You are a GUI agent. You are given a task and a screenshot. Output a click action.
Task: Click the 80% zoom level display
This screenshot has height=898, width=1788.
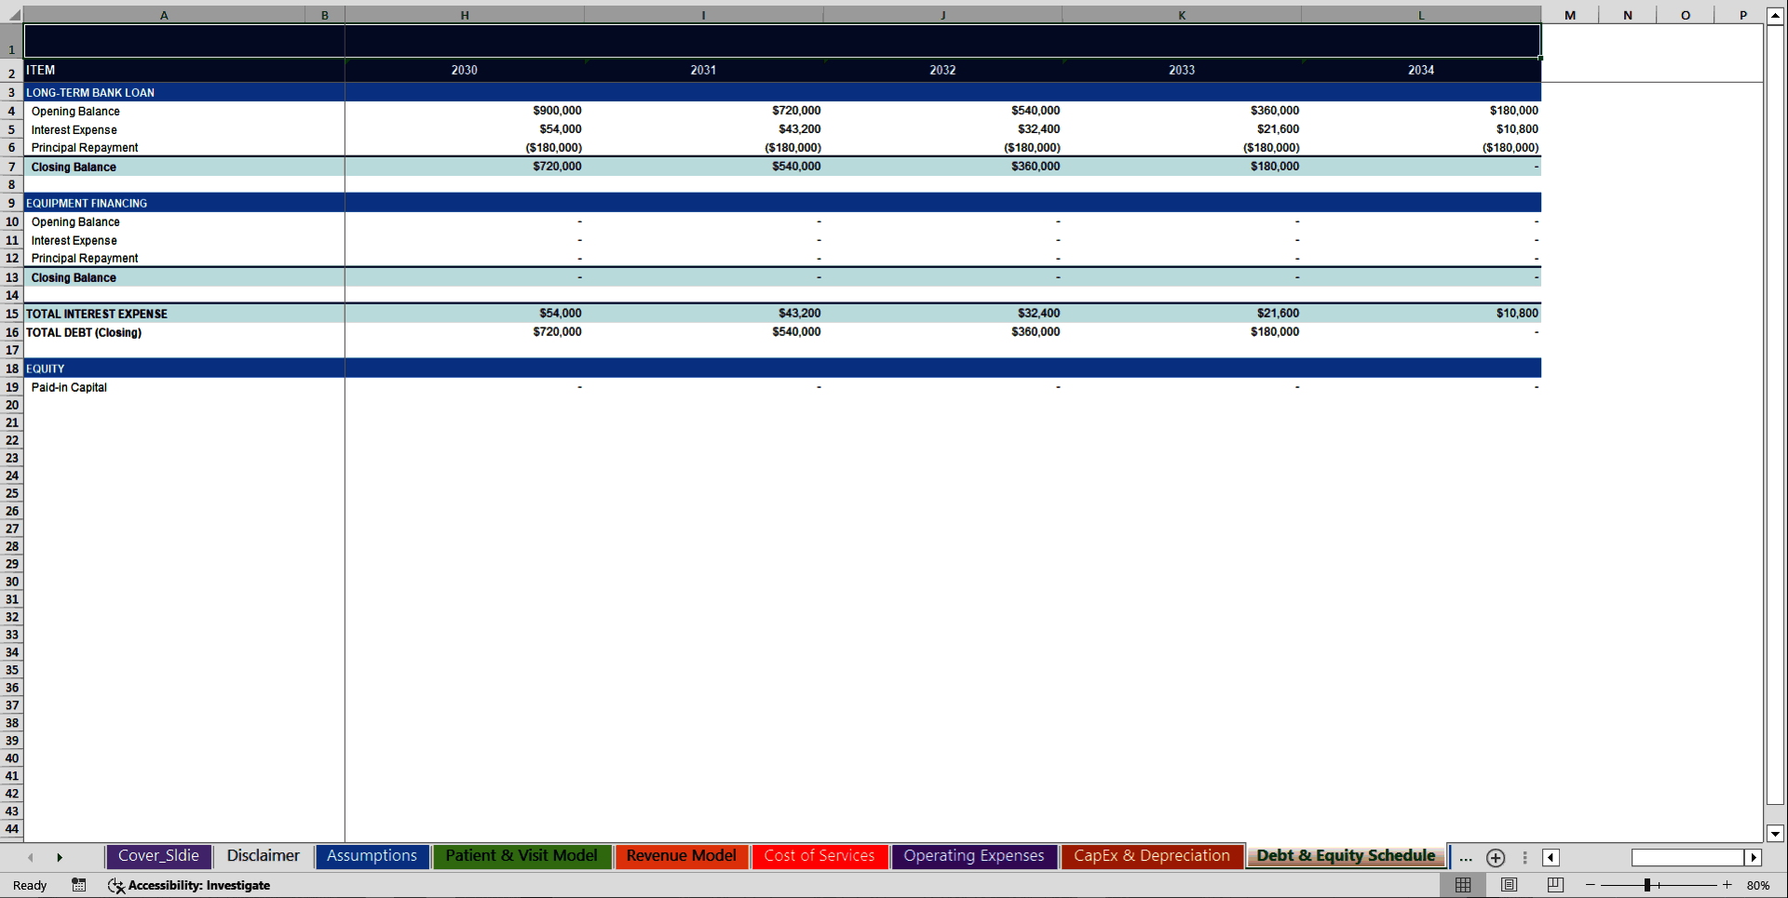click(x=1759, y=885)
